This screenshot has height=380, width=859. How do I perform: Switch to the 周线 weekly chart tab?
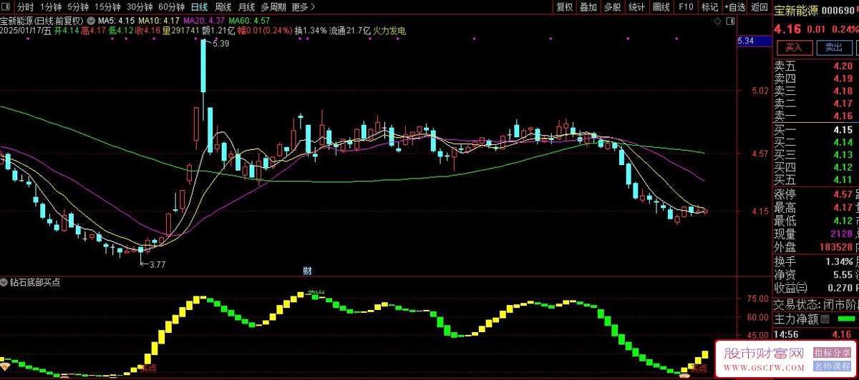223,6
